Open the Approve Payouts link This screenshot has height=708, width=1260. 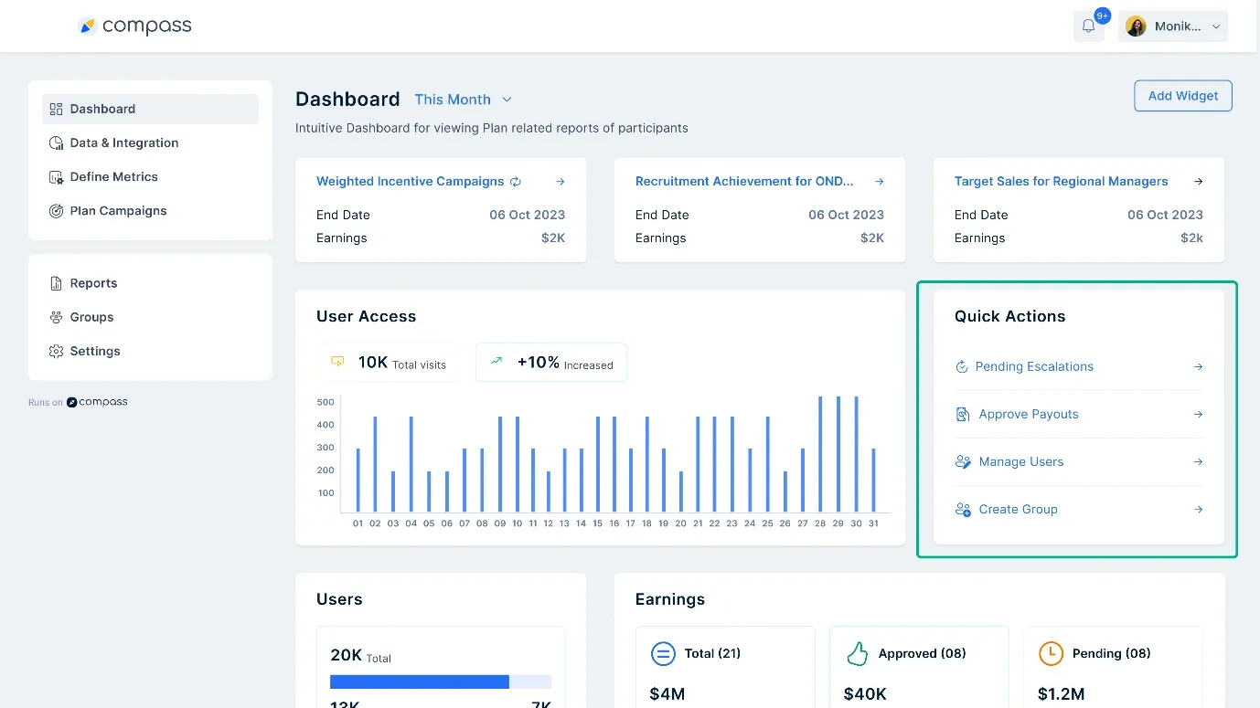click(1028, 414)
